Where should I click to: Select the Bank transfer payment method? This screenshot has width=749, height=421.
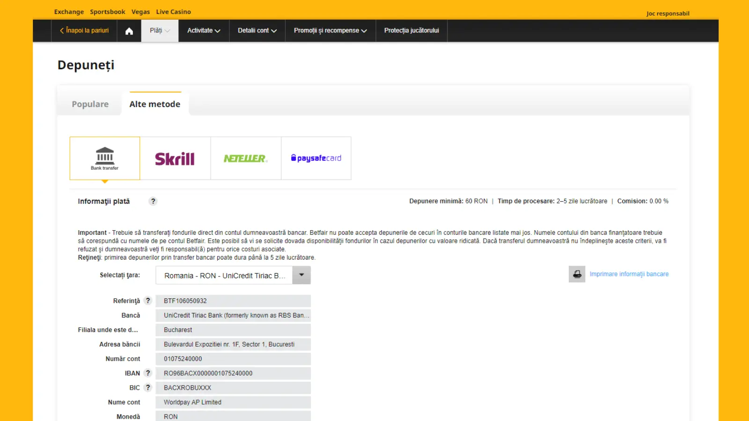pos(105,158)
